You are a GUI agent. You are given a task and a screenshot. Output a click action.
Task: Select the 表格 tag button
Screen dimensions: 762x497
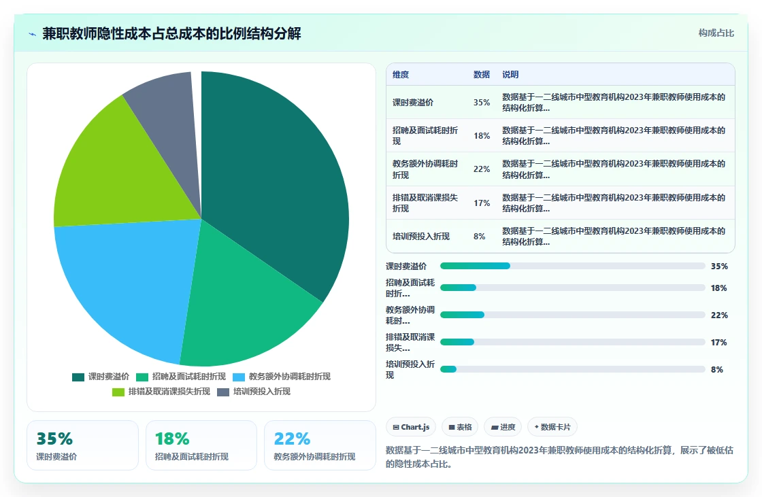pyautogui.click(x=460, y=427)
